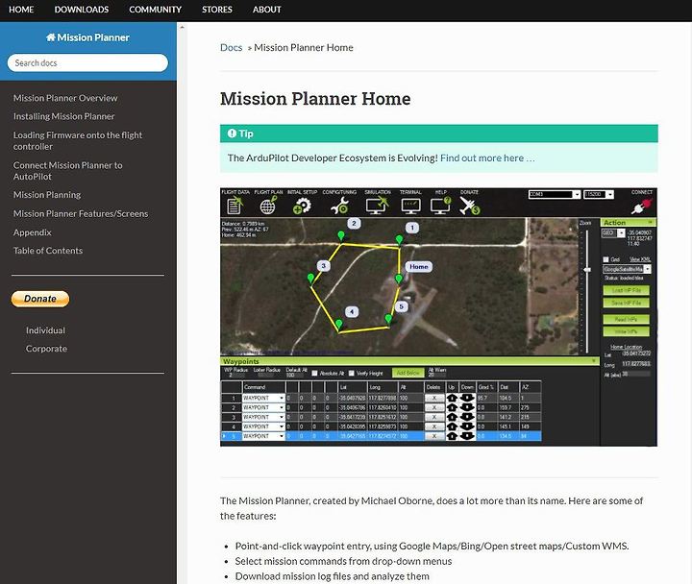Open row 5 WAYPOINT command dropdown

point(263,436)
